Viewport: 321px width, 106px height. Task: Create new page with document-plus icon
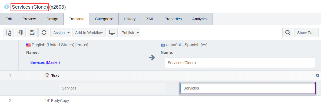pyautogui.click(x=8, y=33)
